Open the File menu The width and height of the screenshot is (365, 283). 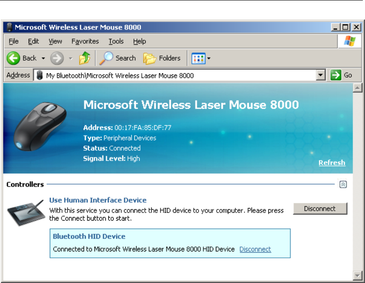tap(13, 42)
